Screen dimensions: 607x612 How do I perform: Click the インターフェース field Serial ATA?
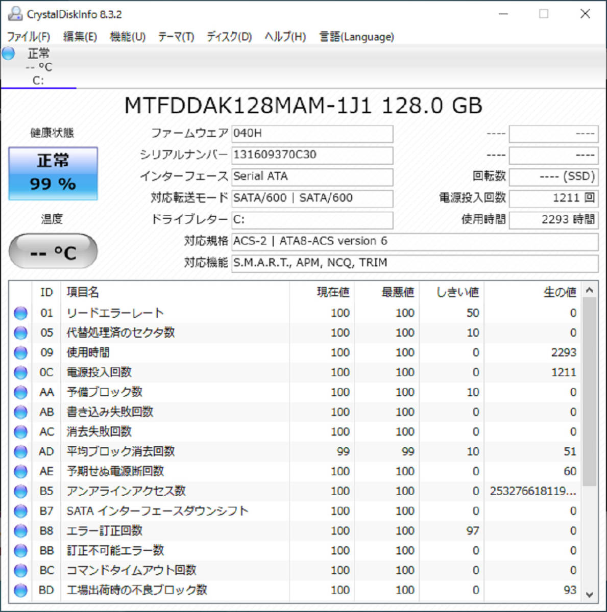pos(312,176)
